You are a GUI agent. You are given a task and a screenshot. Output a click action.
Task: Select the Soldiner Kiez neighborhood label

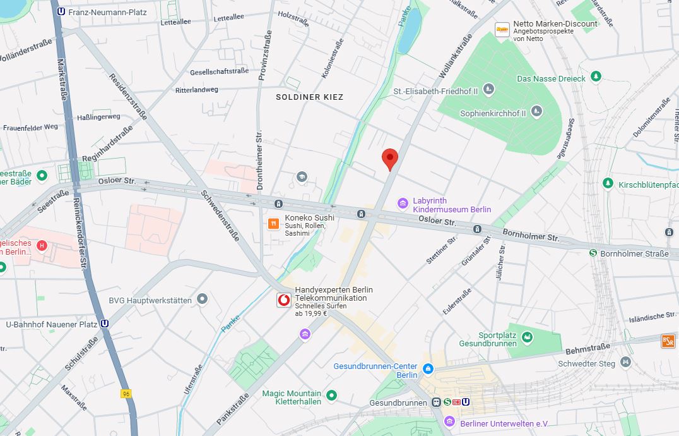coord(310,97)
